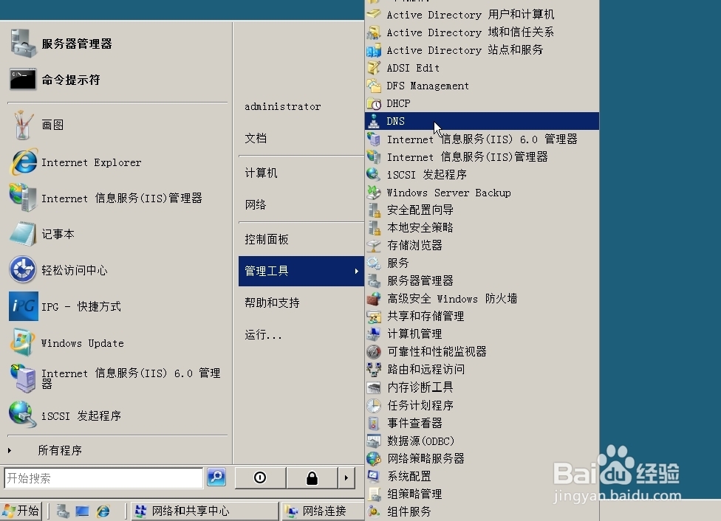The image size is (721, 521).
Task: Switch to 网络和共享中心 taskbar window
Action: [x=205, y=511]
